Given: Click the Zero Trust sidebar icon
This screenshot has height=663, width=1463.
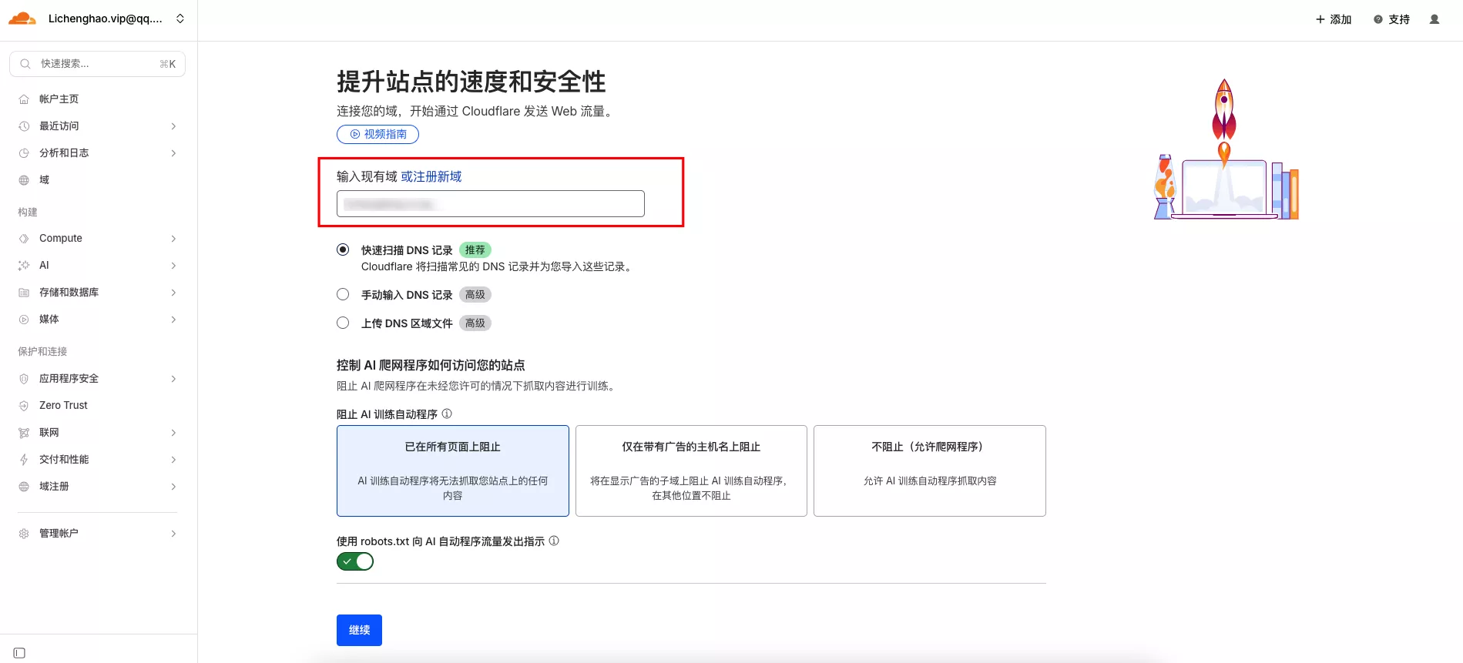Looking at the screenshot, I should click(24, 406).
